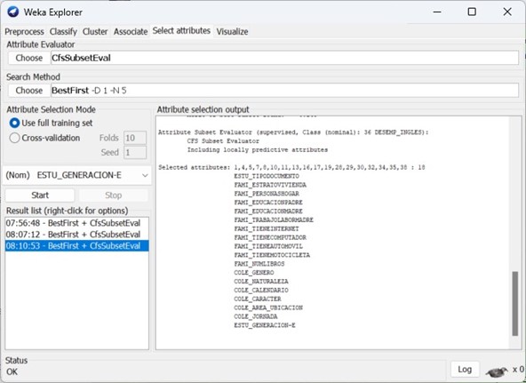Screen dimensions: 526x383
Task: Start the attribute selection run
Action: pos(40,195)
